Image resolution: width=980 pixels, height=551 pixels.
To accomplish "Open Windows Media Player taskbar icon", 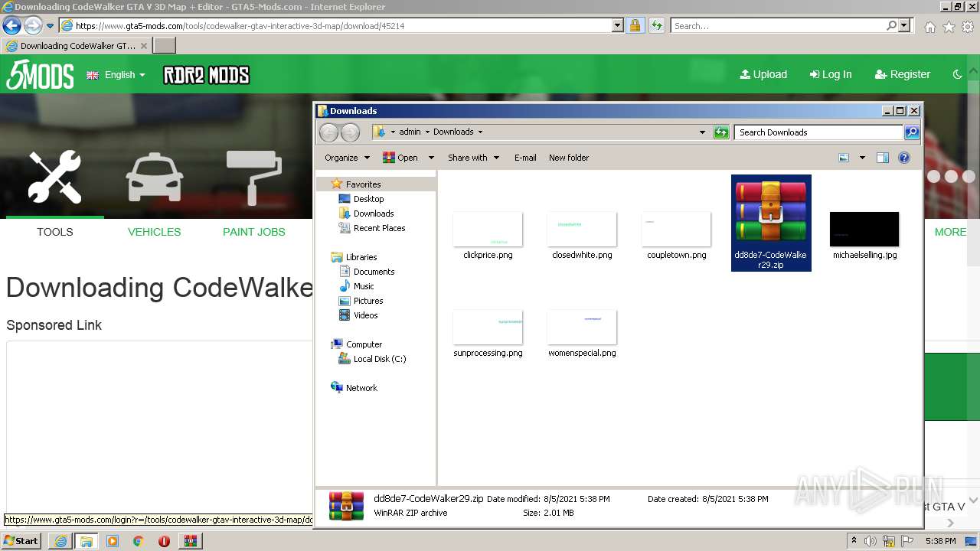I will (x=113, y=541).
